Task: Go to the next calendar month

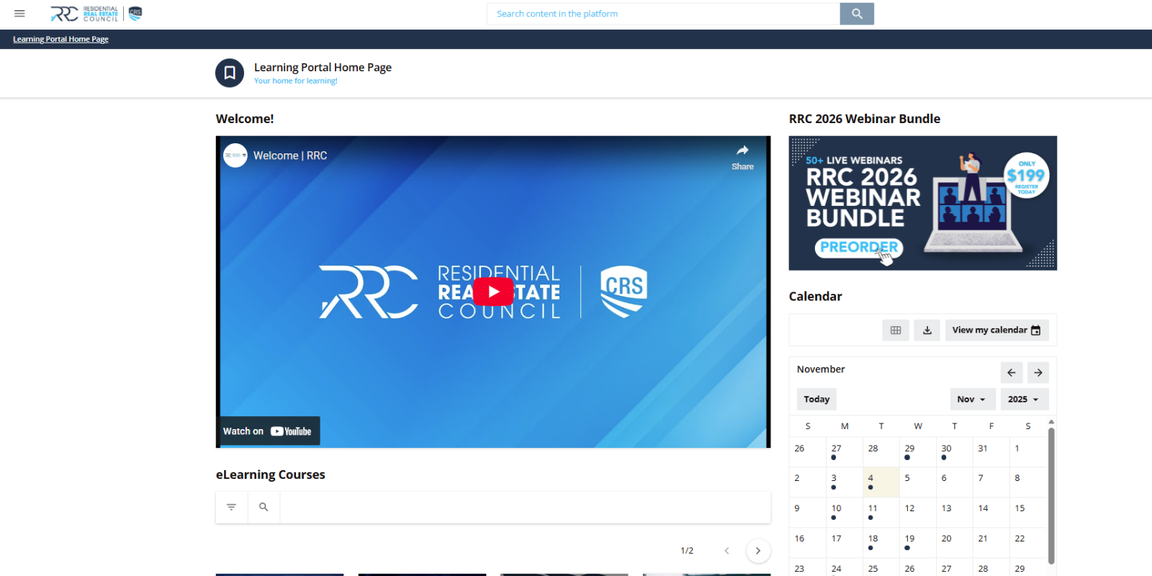Action: coord(1038,372)
